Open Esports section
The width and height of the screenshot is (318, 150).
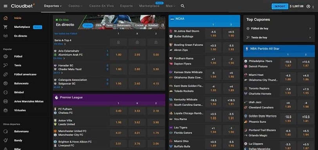pyautogui.click(x=126, y=6)
